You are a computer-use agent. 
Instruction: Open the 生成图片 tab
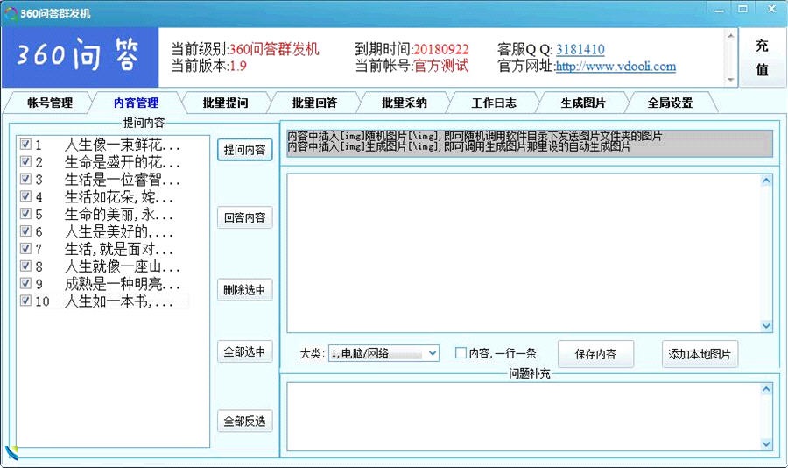point(583,103)
